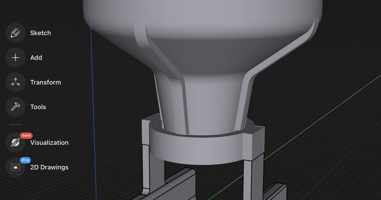381x200 pixels.
Task: Click the plus icon in the sidebar
Action: click(15, 57)
